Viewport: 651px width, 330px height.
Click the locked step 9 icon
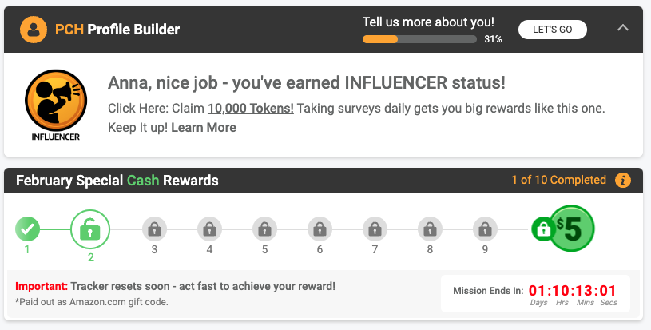(x=485, y=229)
